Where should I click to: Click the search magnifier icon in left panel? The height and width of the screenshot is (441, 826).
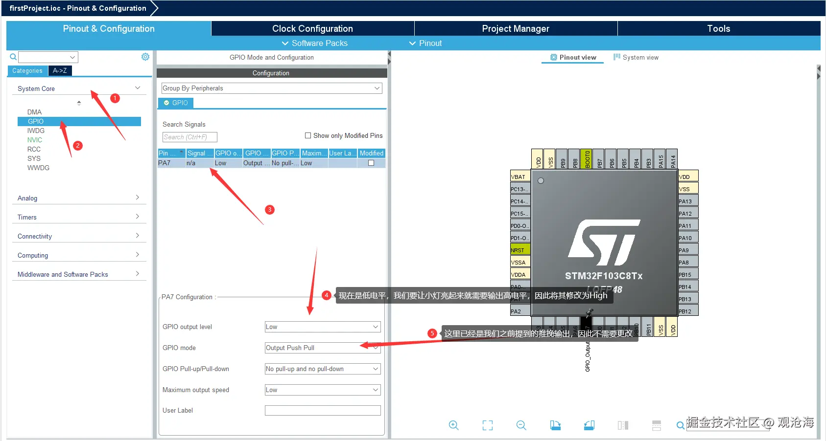pyautogui.click(x=13, y=57)
